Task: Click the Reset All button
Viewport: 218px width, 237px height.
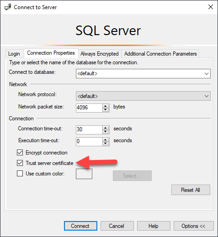Action: point(191,190)
